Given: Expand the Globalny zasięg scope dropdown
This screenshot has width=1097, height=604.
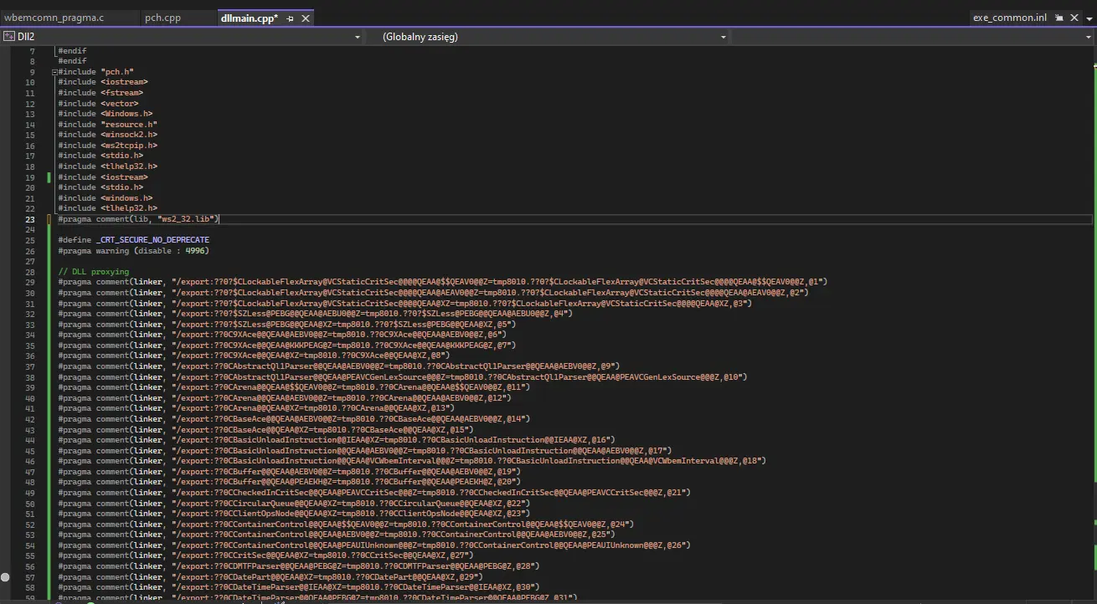Looking at the screenshot, I should pyautogui.click(x=723, y=37).
